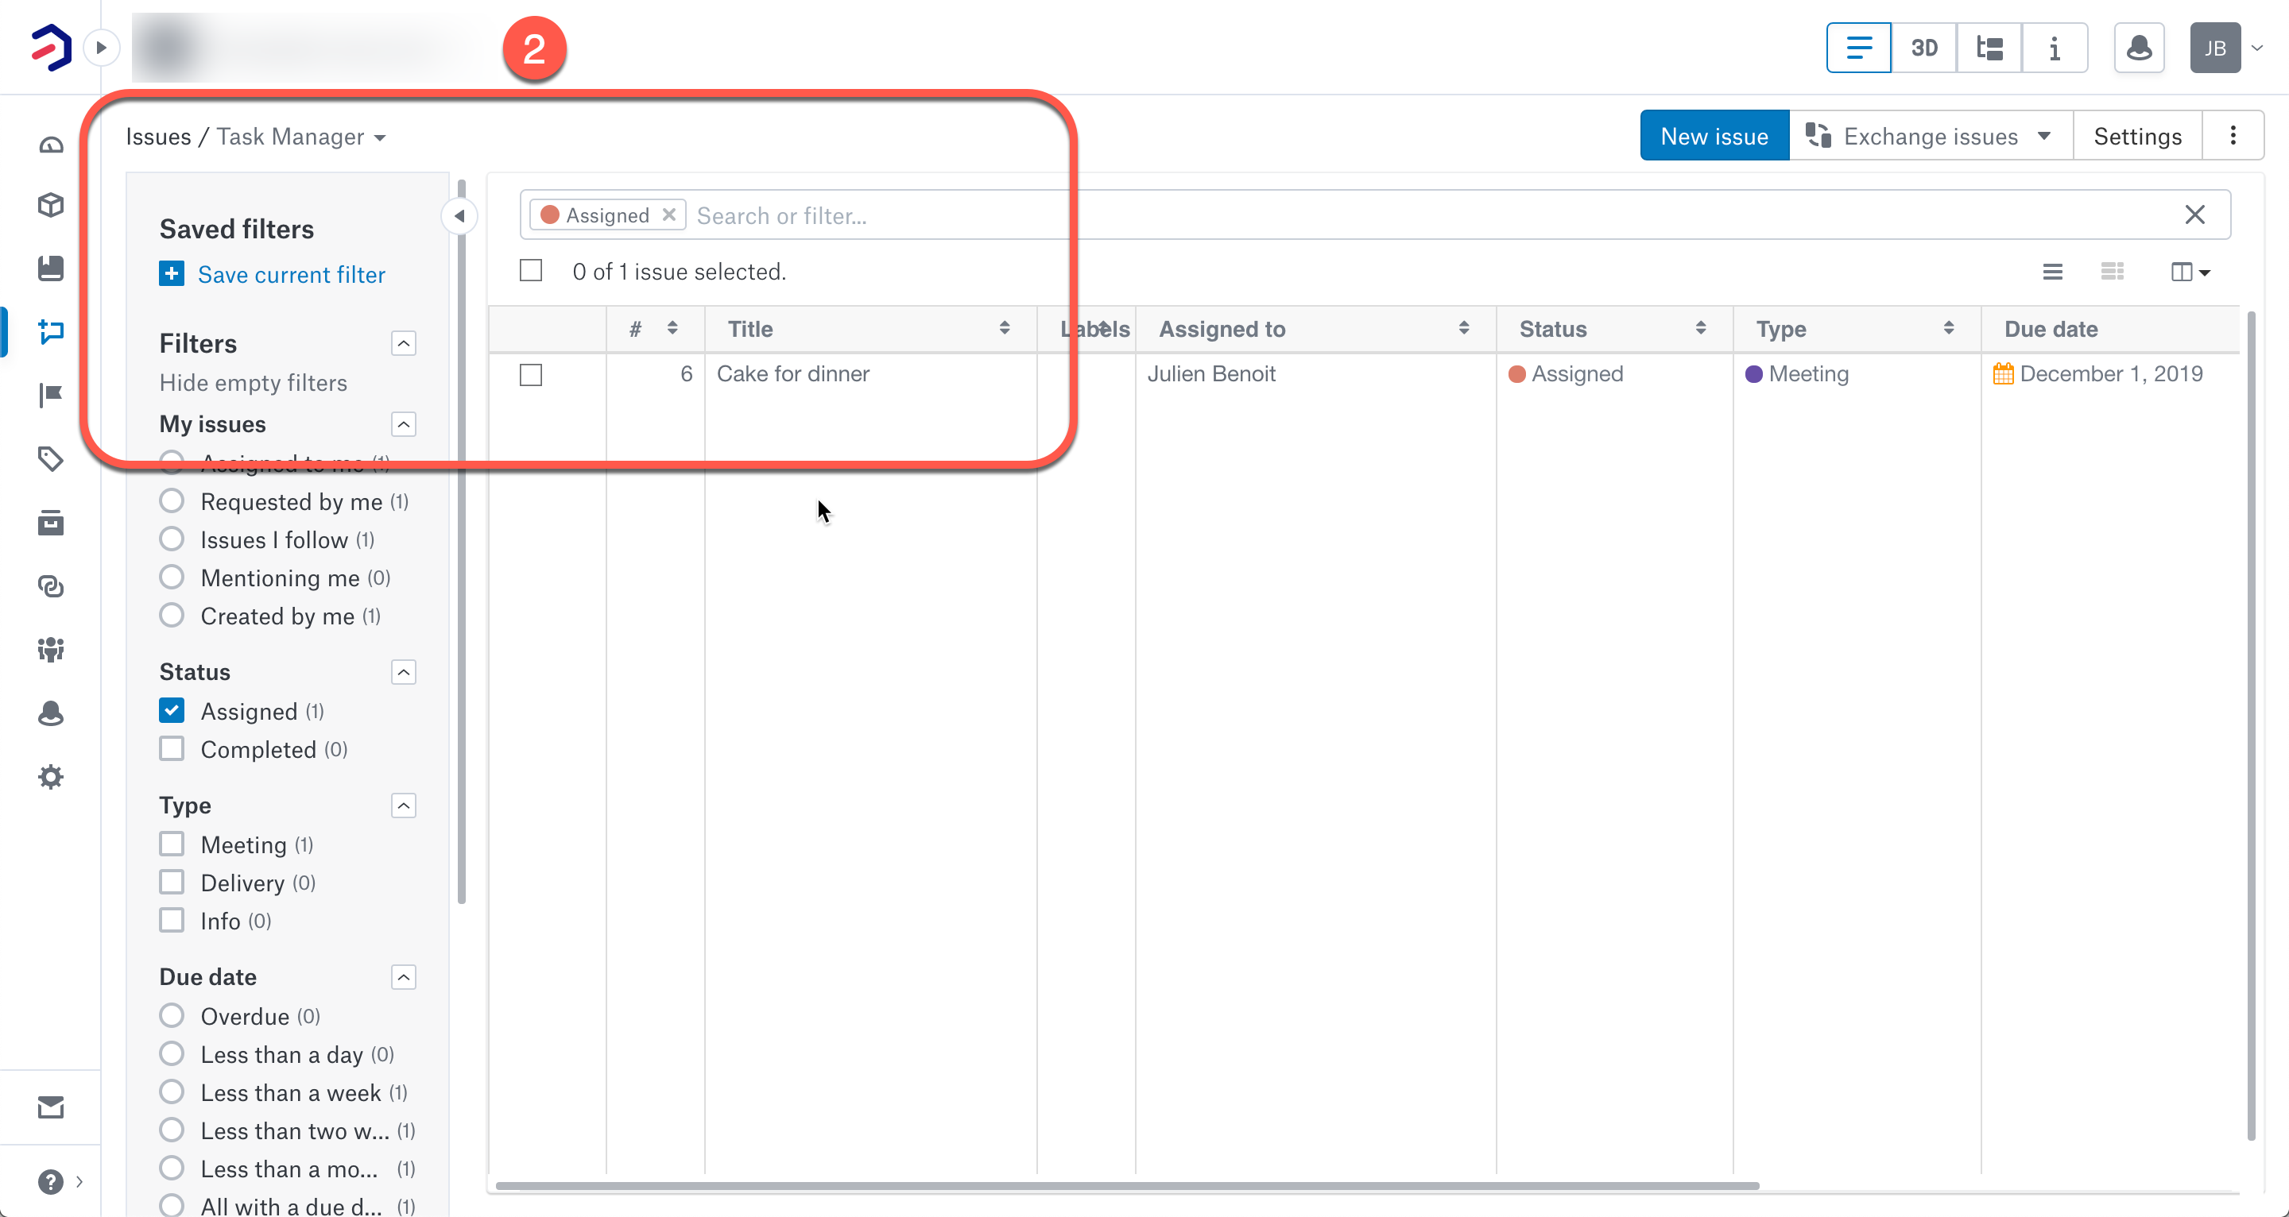Collapse the Status filter section
2289x1217 pixels.
click(x=404, y=673)
